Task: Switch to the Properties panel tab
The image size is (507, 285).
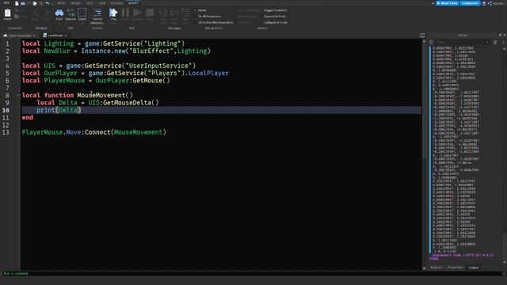Action: coord(456,268)
